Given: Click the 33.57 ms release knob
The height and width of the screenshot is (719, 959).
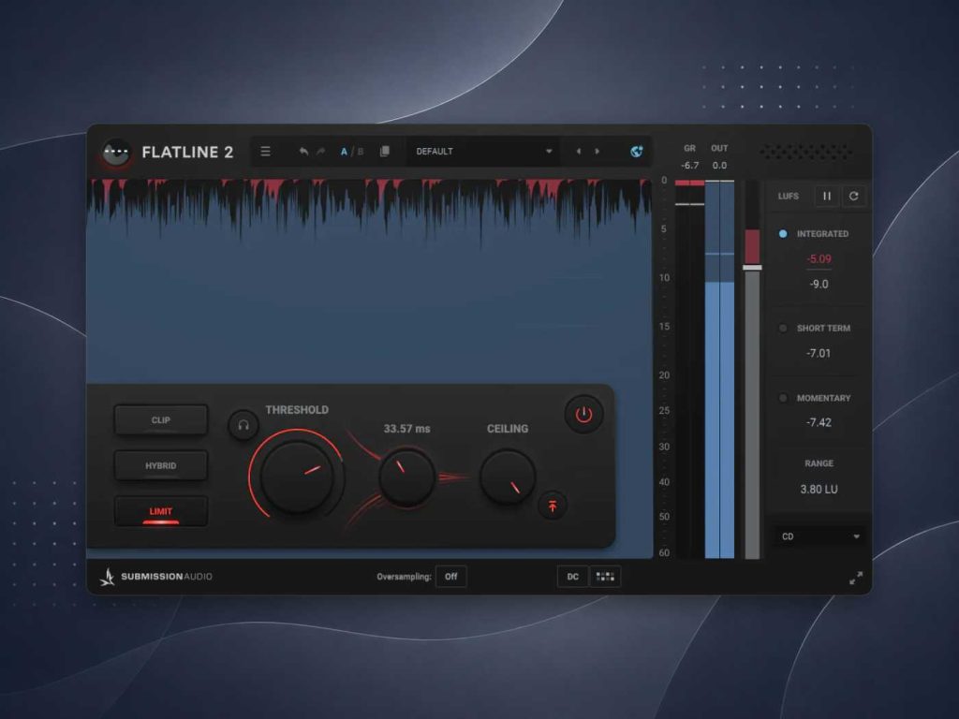Looking at the screenshot, I should (x=406, y=477).
